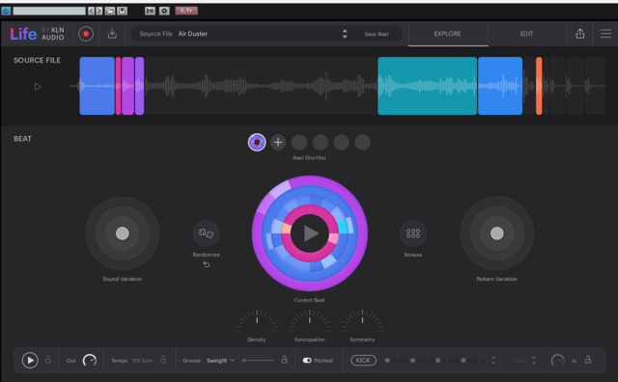
Task: Toggle first kick step dot
Action: [x=387, y=361]
